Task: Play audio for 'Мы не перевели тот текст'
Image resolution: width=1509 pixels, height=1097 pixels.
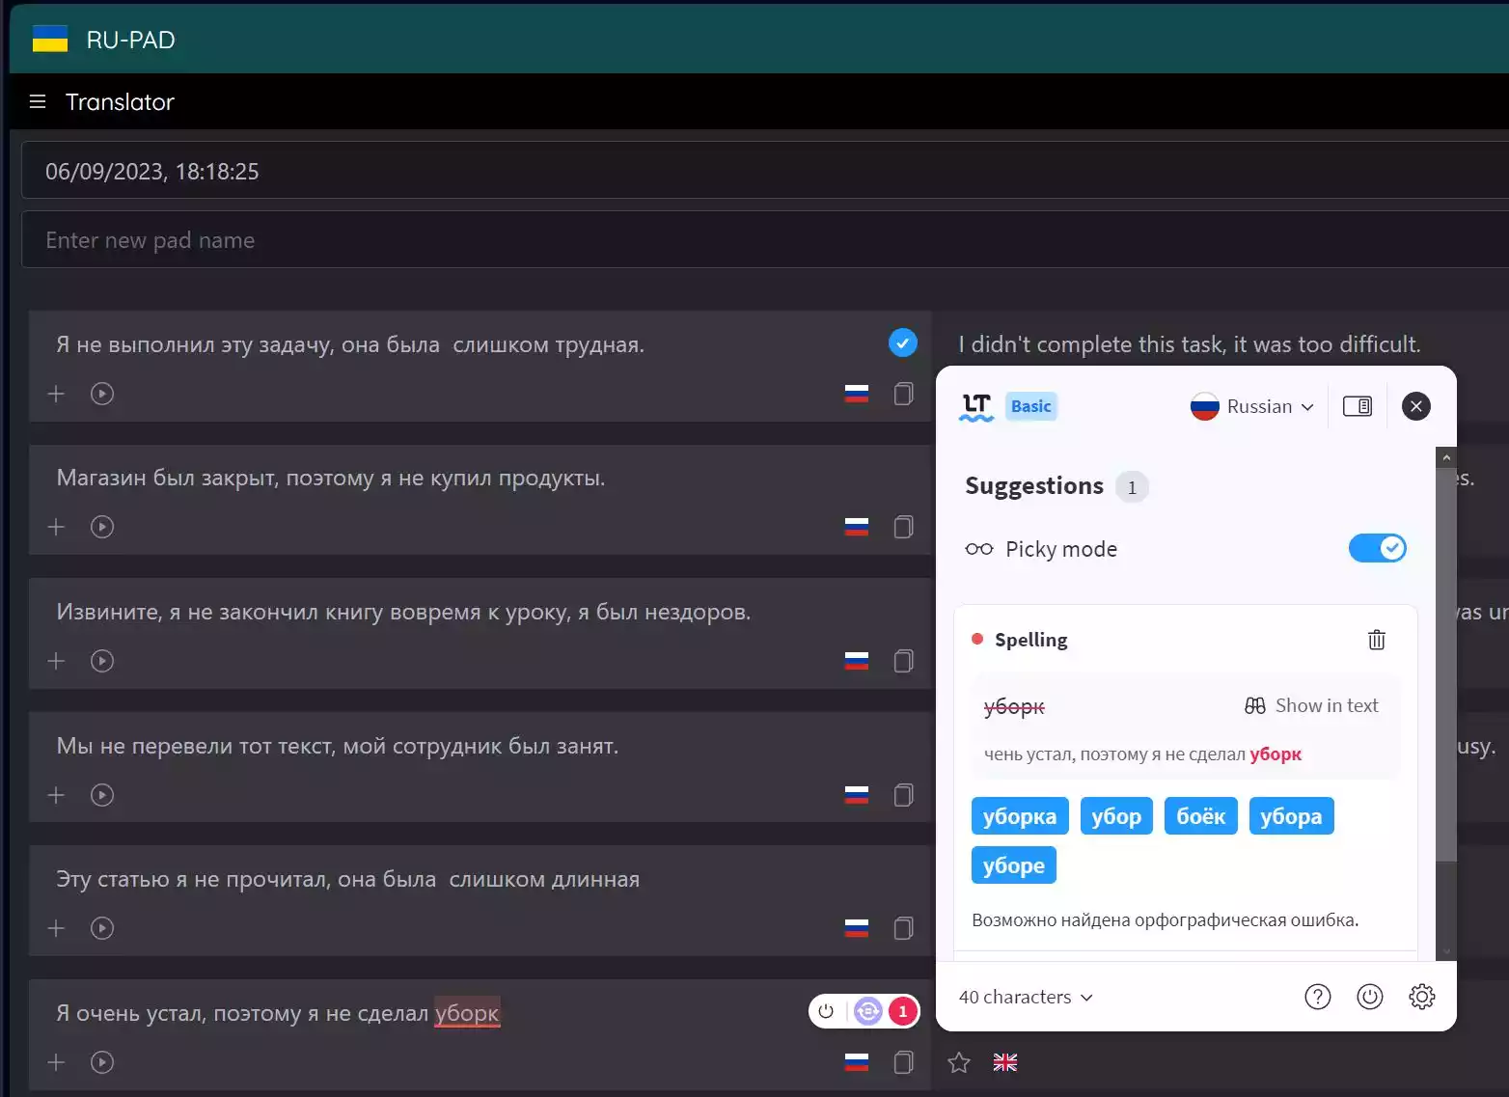Action: pyautogui.click(x=102, y=795)
